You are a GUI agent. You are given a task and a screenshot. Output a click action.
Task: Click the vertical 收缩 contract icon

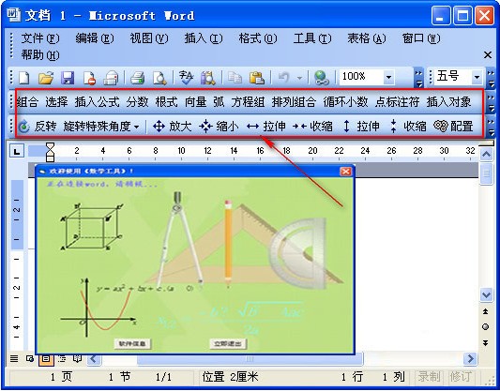(393, 127)
